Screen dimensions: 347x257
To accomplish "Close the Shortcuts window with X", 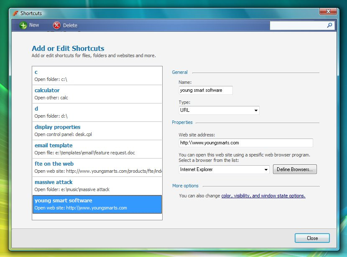I will pyautogui.click(x=328, y=11).
